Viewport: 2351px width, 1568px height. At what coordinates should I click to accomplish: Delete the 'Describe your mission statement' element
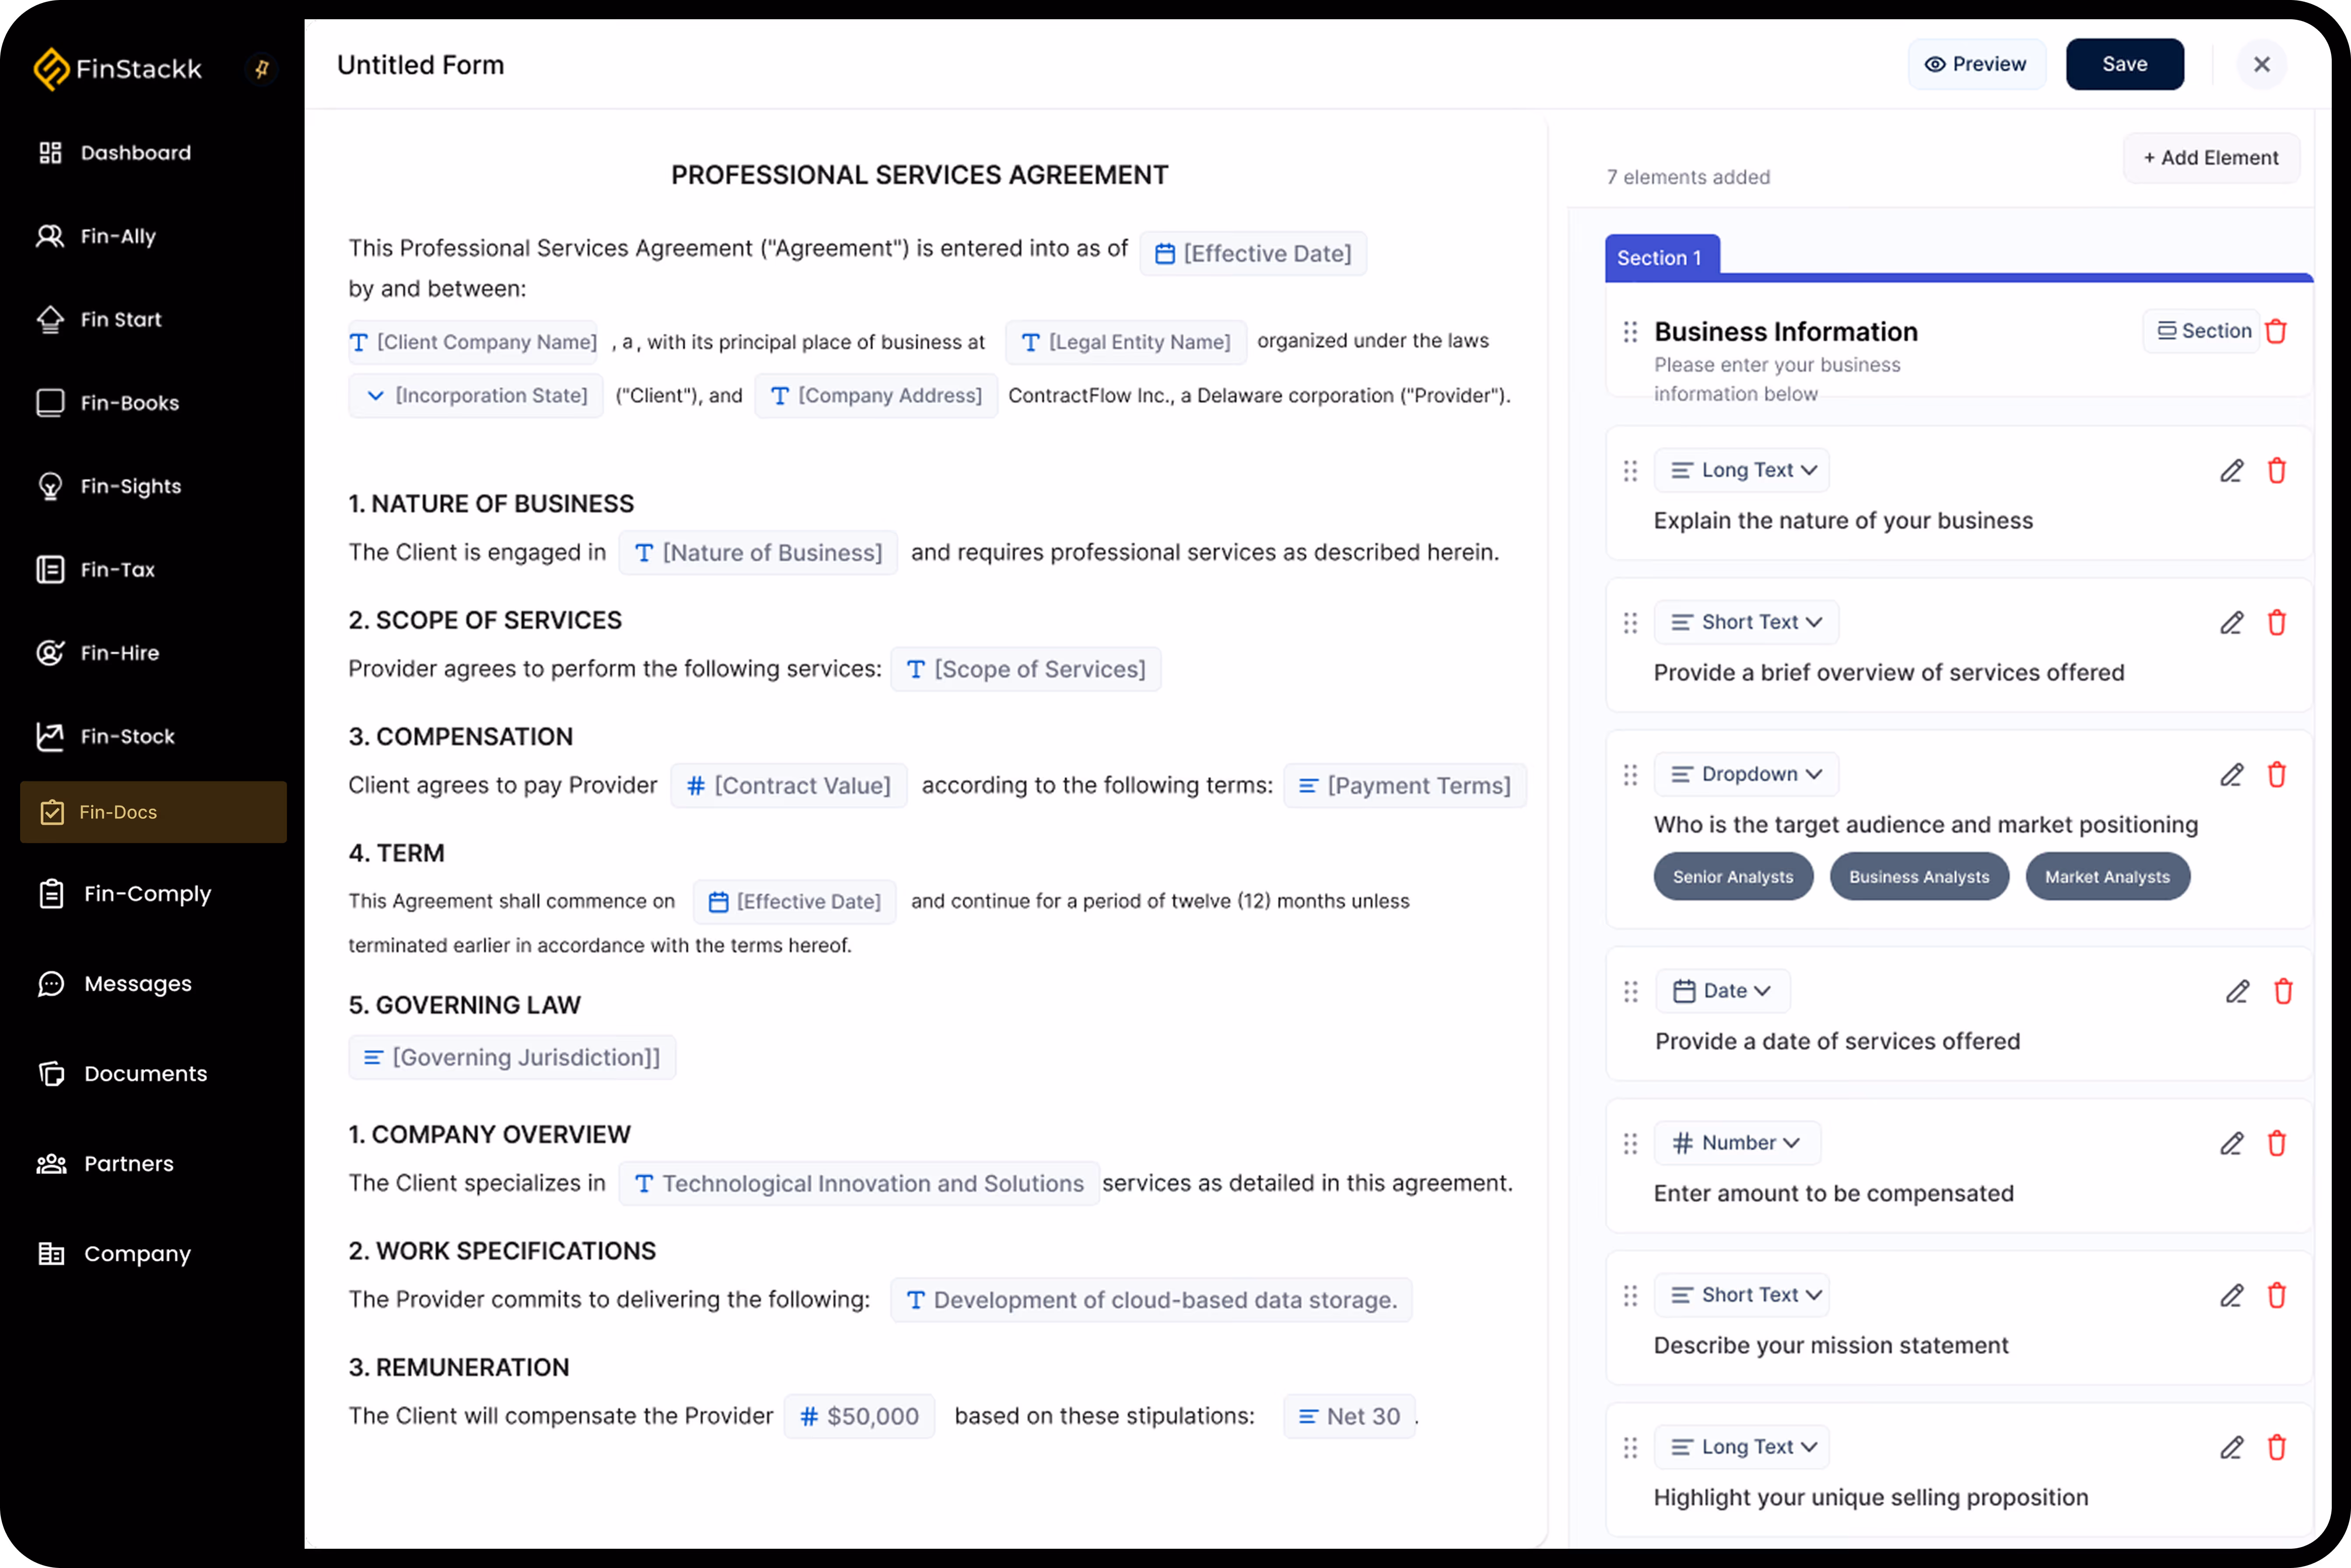(2276, 1295)
